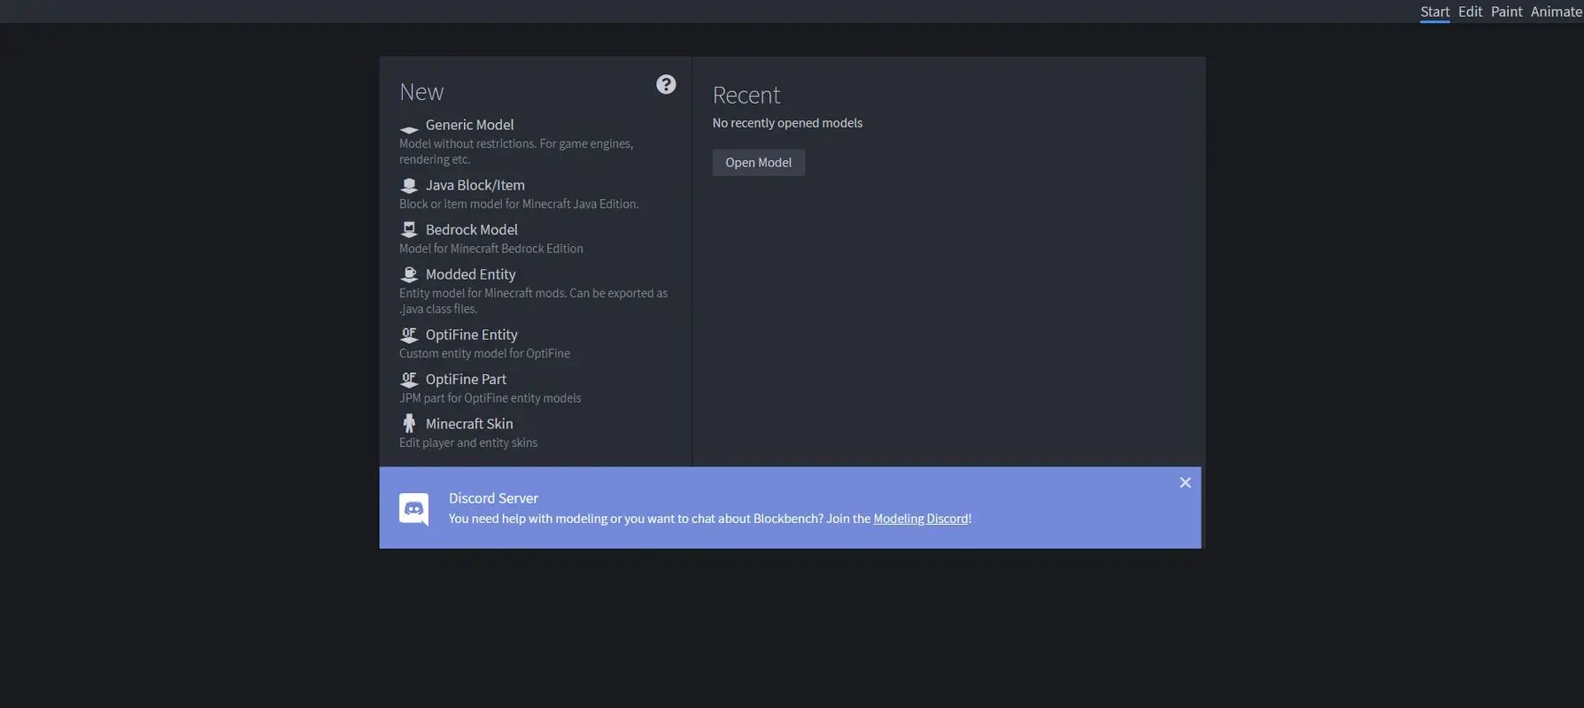This screenshot has width=1584, height=708.
Task: Click 'Edit player and entity skins' text
Action: (467, 442)
